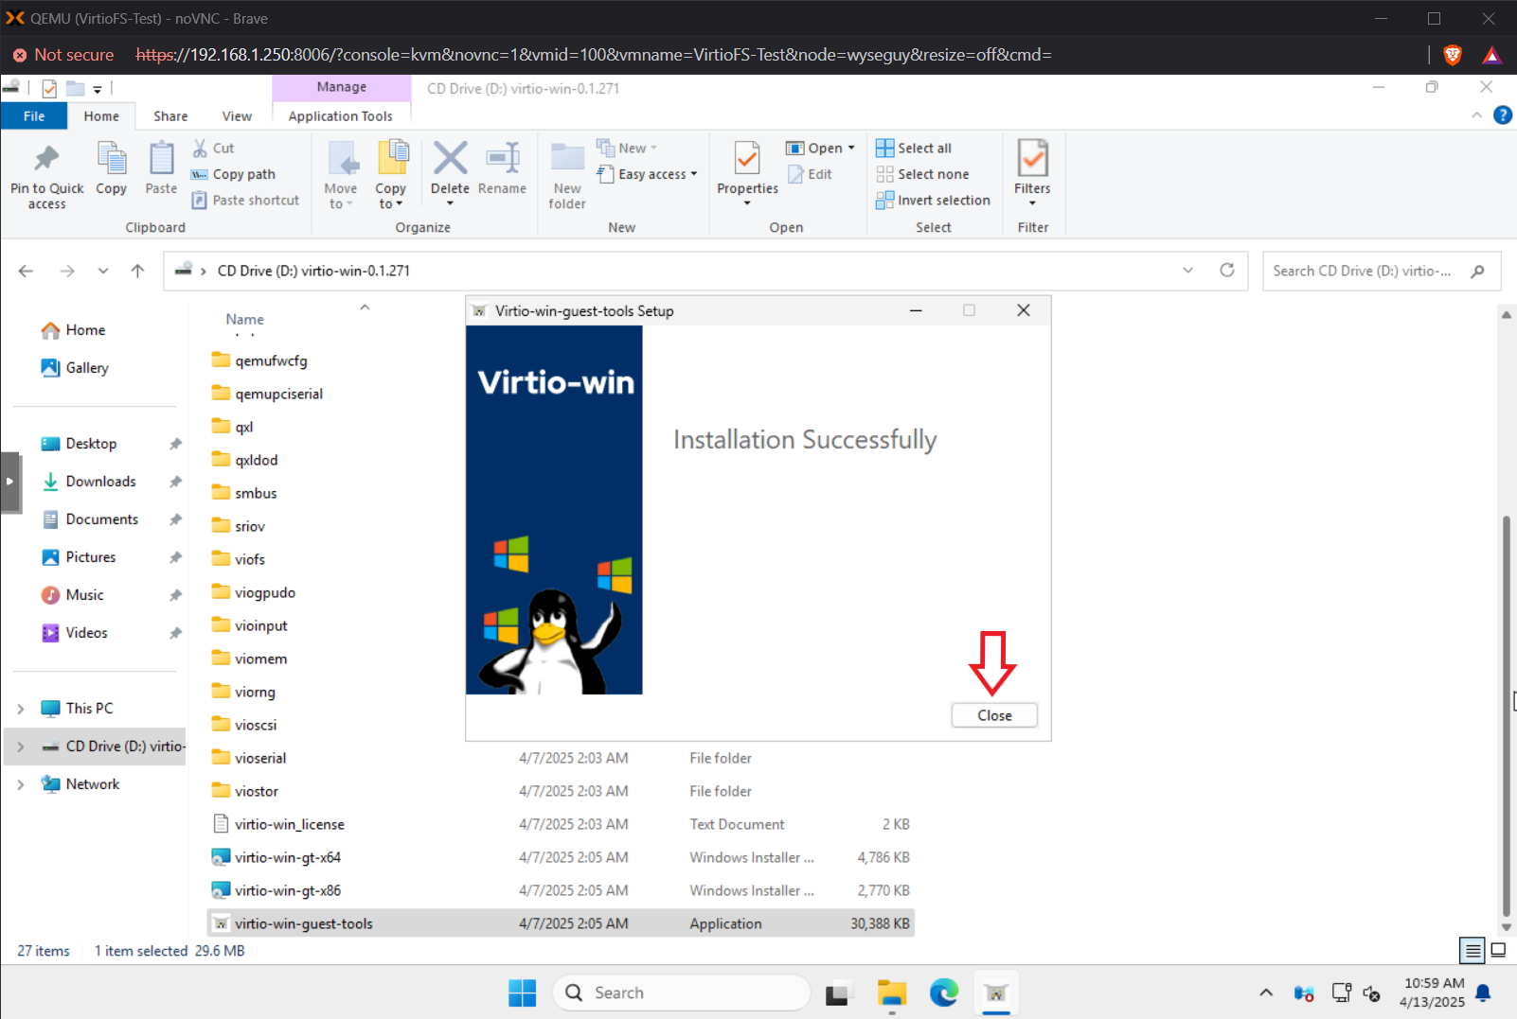Open the Open dropdown in the ribbon
The image size is (1517, 1019).
820,148
